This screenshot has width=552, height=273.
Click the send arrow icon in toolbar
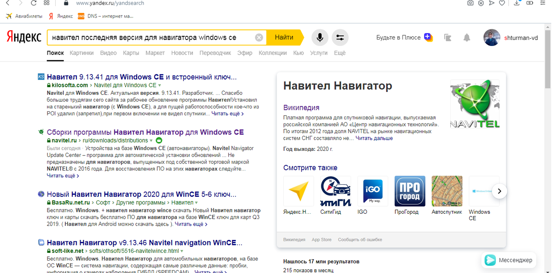(491, 3)
